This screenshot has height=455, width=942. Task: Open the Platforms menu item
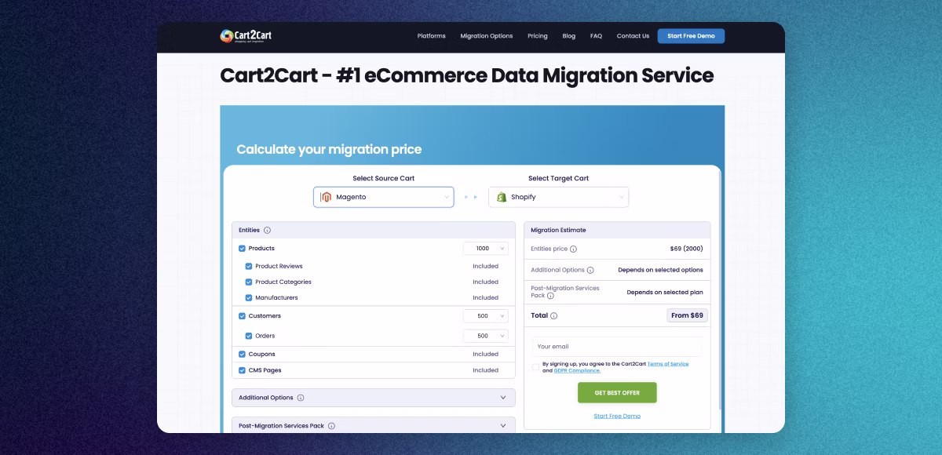[x=431, y=36]
